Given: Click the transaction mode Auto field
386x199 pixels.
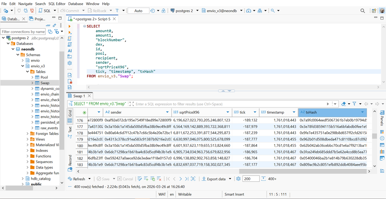Looking at the screenshot, I should pos(138,11).
